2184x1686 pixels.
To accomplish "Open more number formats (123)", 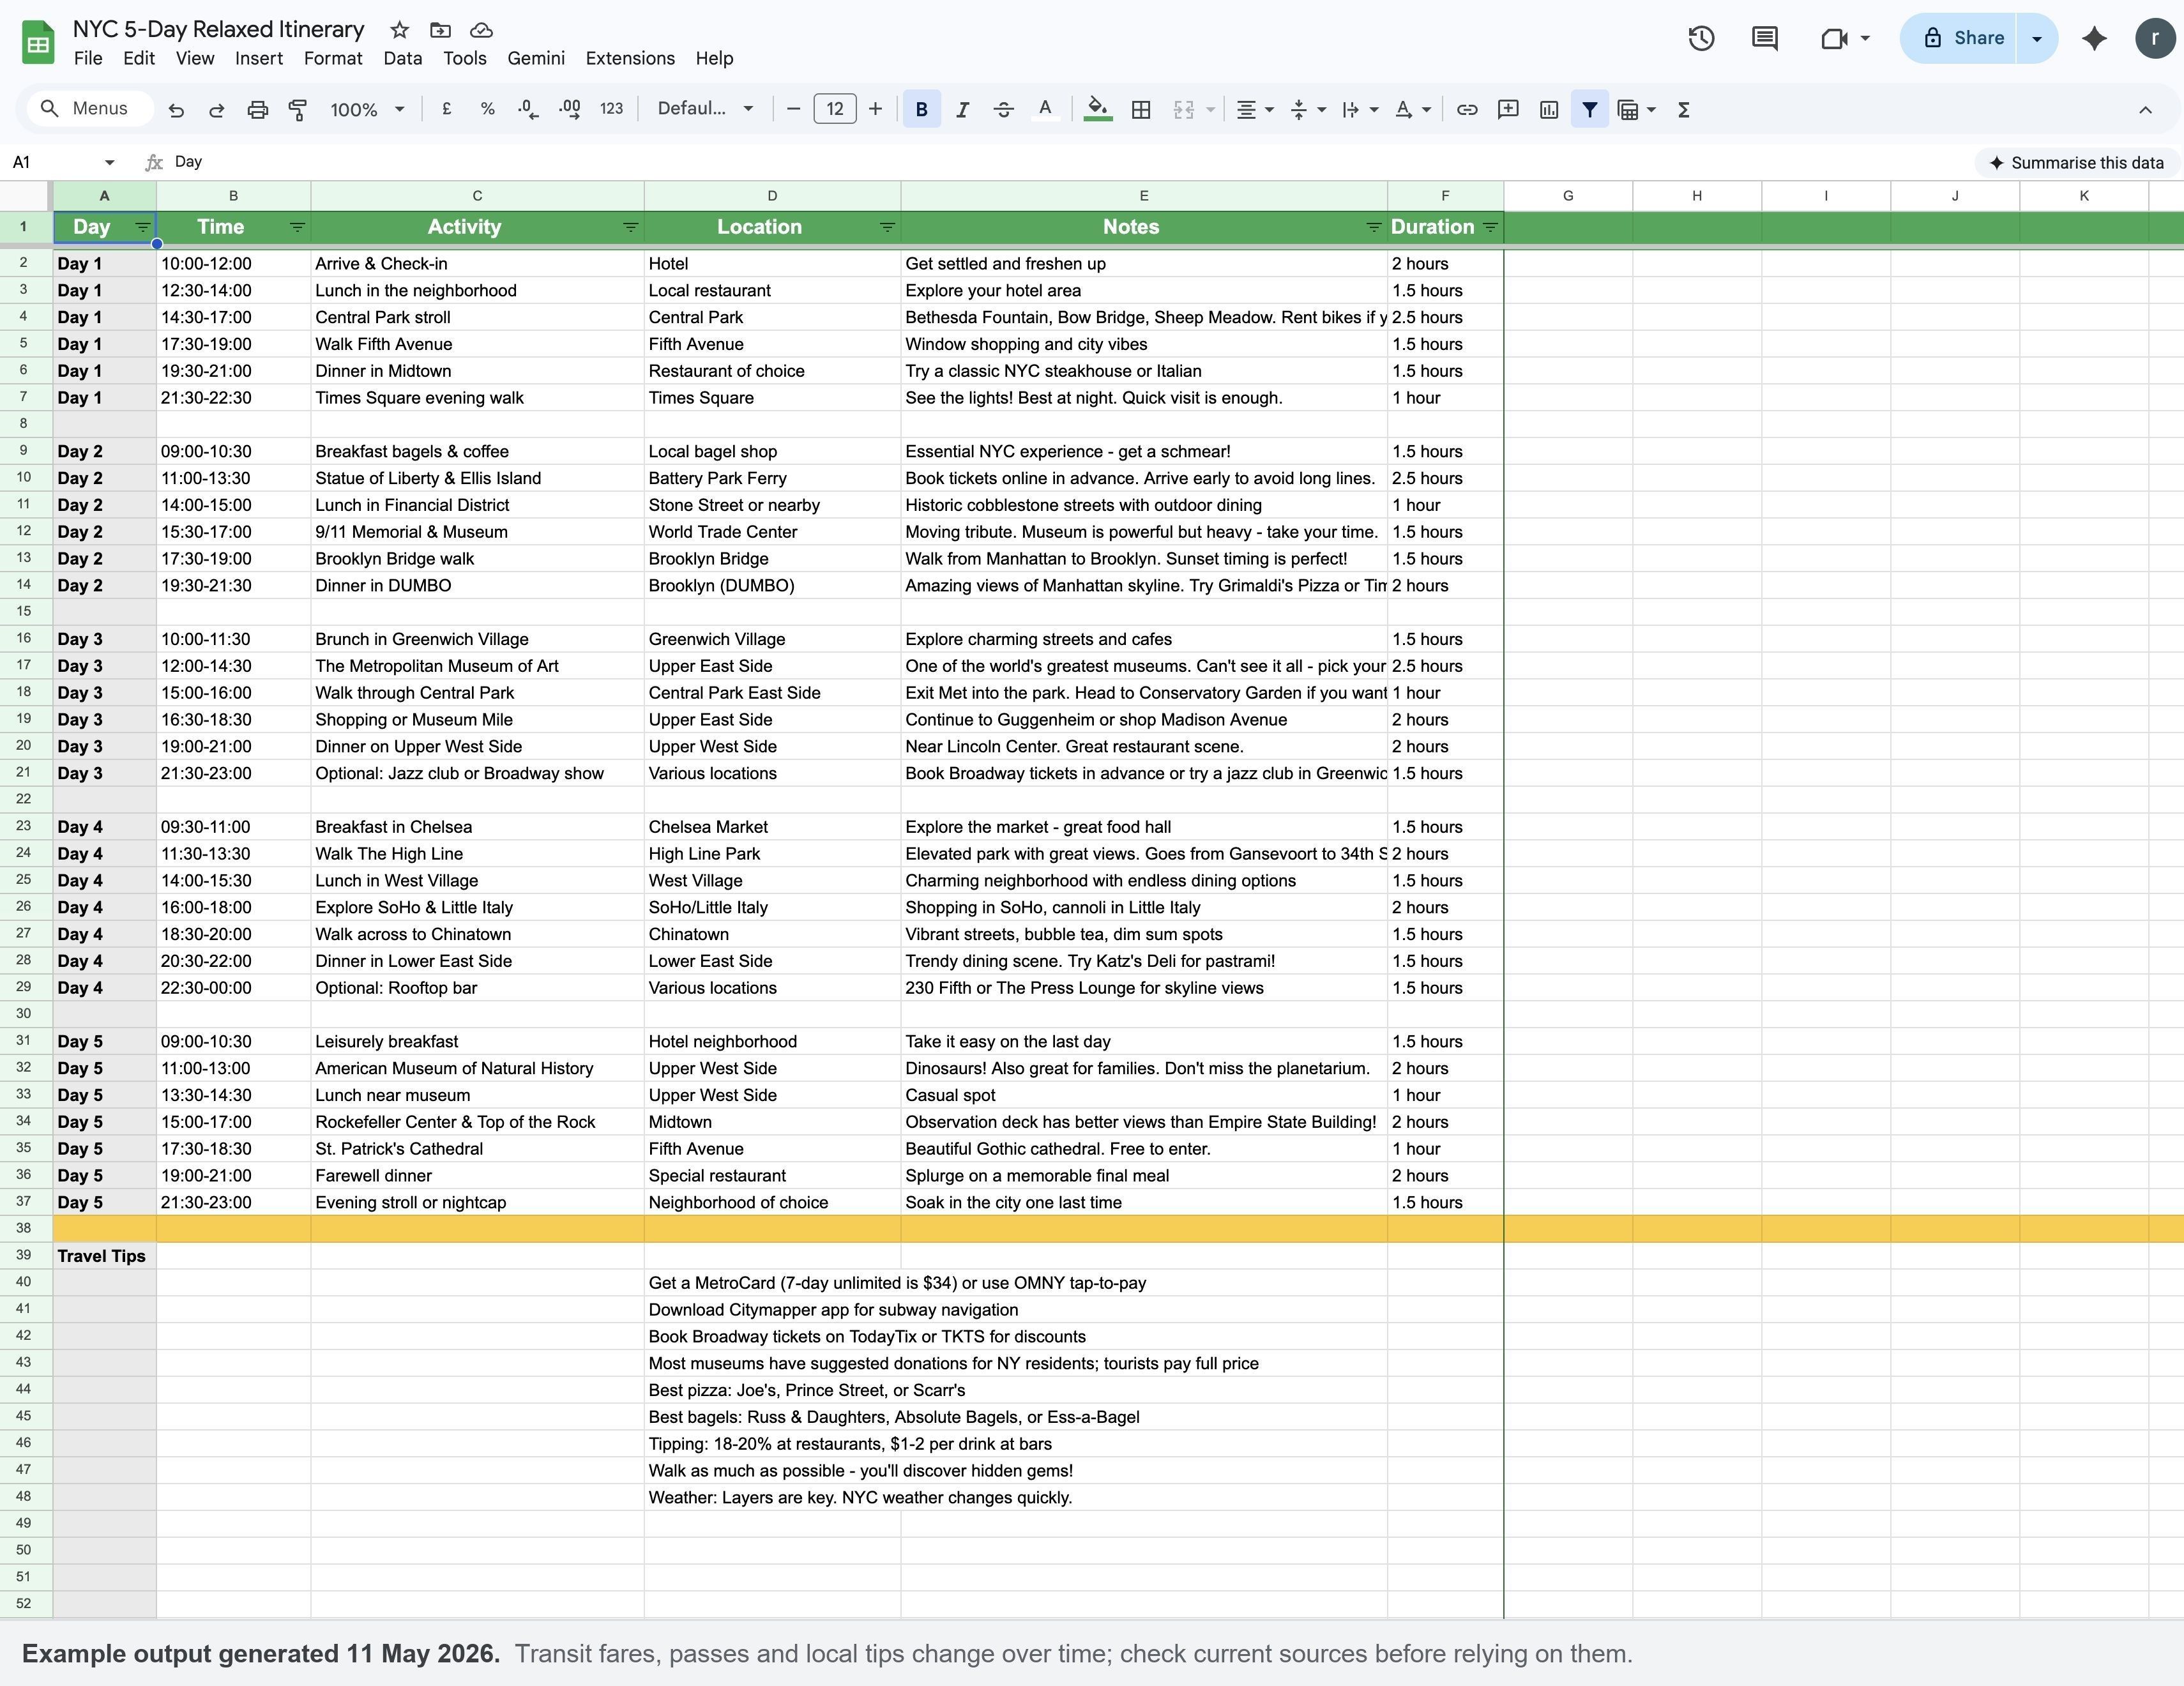I will click(x=612, y=109).
